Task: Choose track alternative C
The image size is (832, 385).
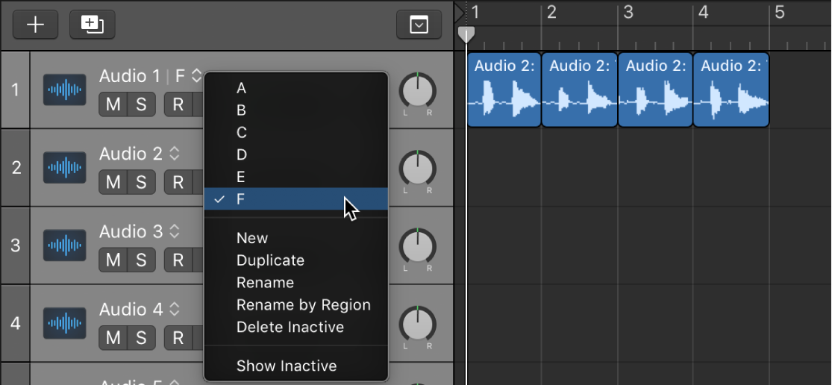Action: 296,133
